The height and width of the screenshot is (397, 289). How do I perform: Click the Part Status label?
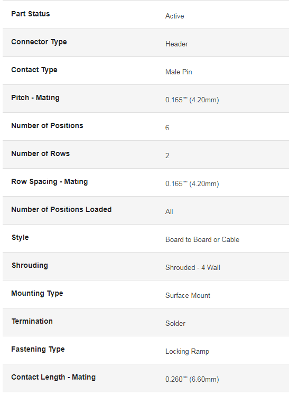pyautogui.click(x=31, y=14)
